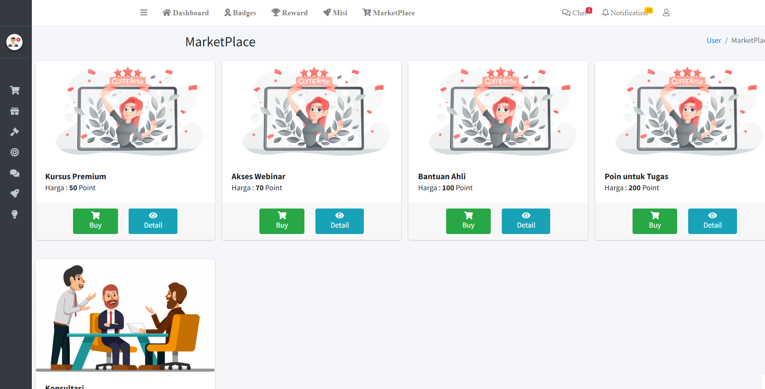View Detail for Akses Webinar
Viewport: 765px width, 389px height.
click(339, 221)
